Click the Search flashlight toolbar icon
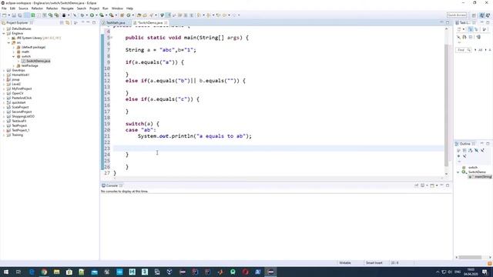 coord(151,15)
